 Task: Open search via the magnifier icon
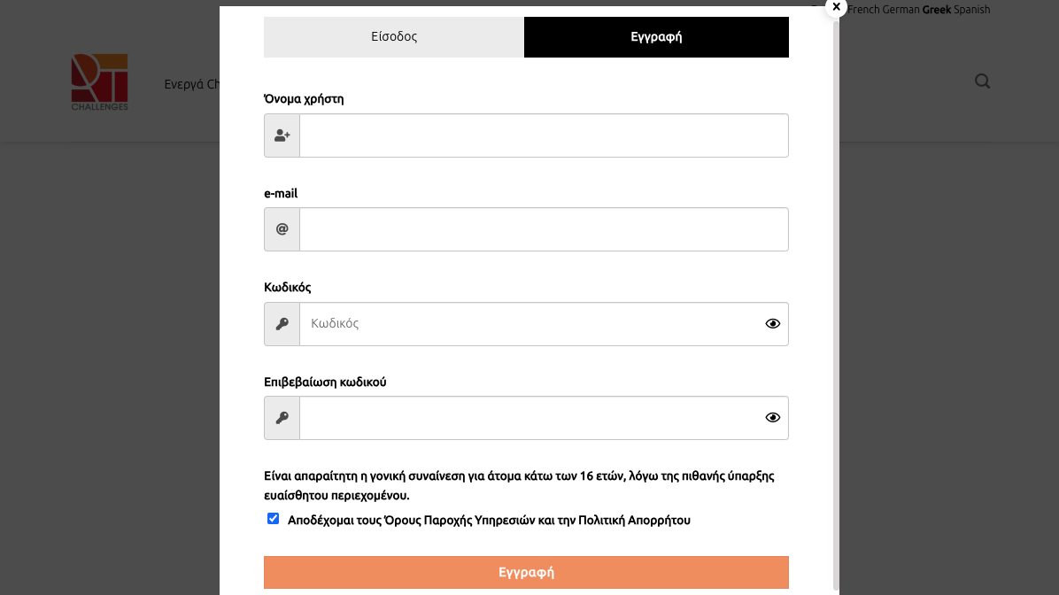[x=982, y=81]
